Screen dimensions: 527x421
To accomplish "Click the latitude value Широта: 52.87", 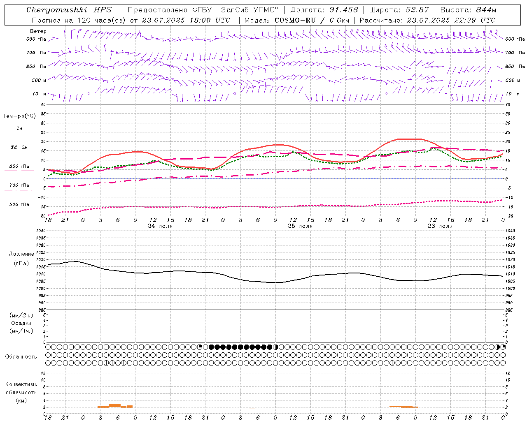I will (x=399, y=10).
